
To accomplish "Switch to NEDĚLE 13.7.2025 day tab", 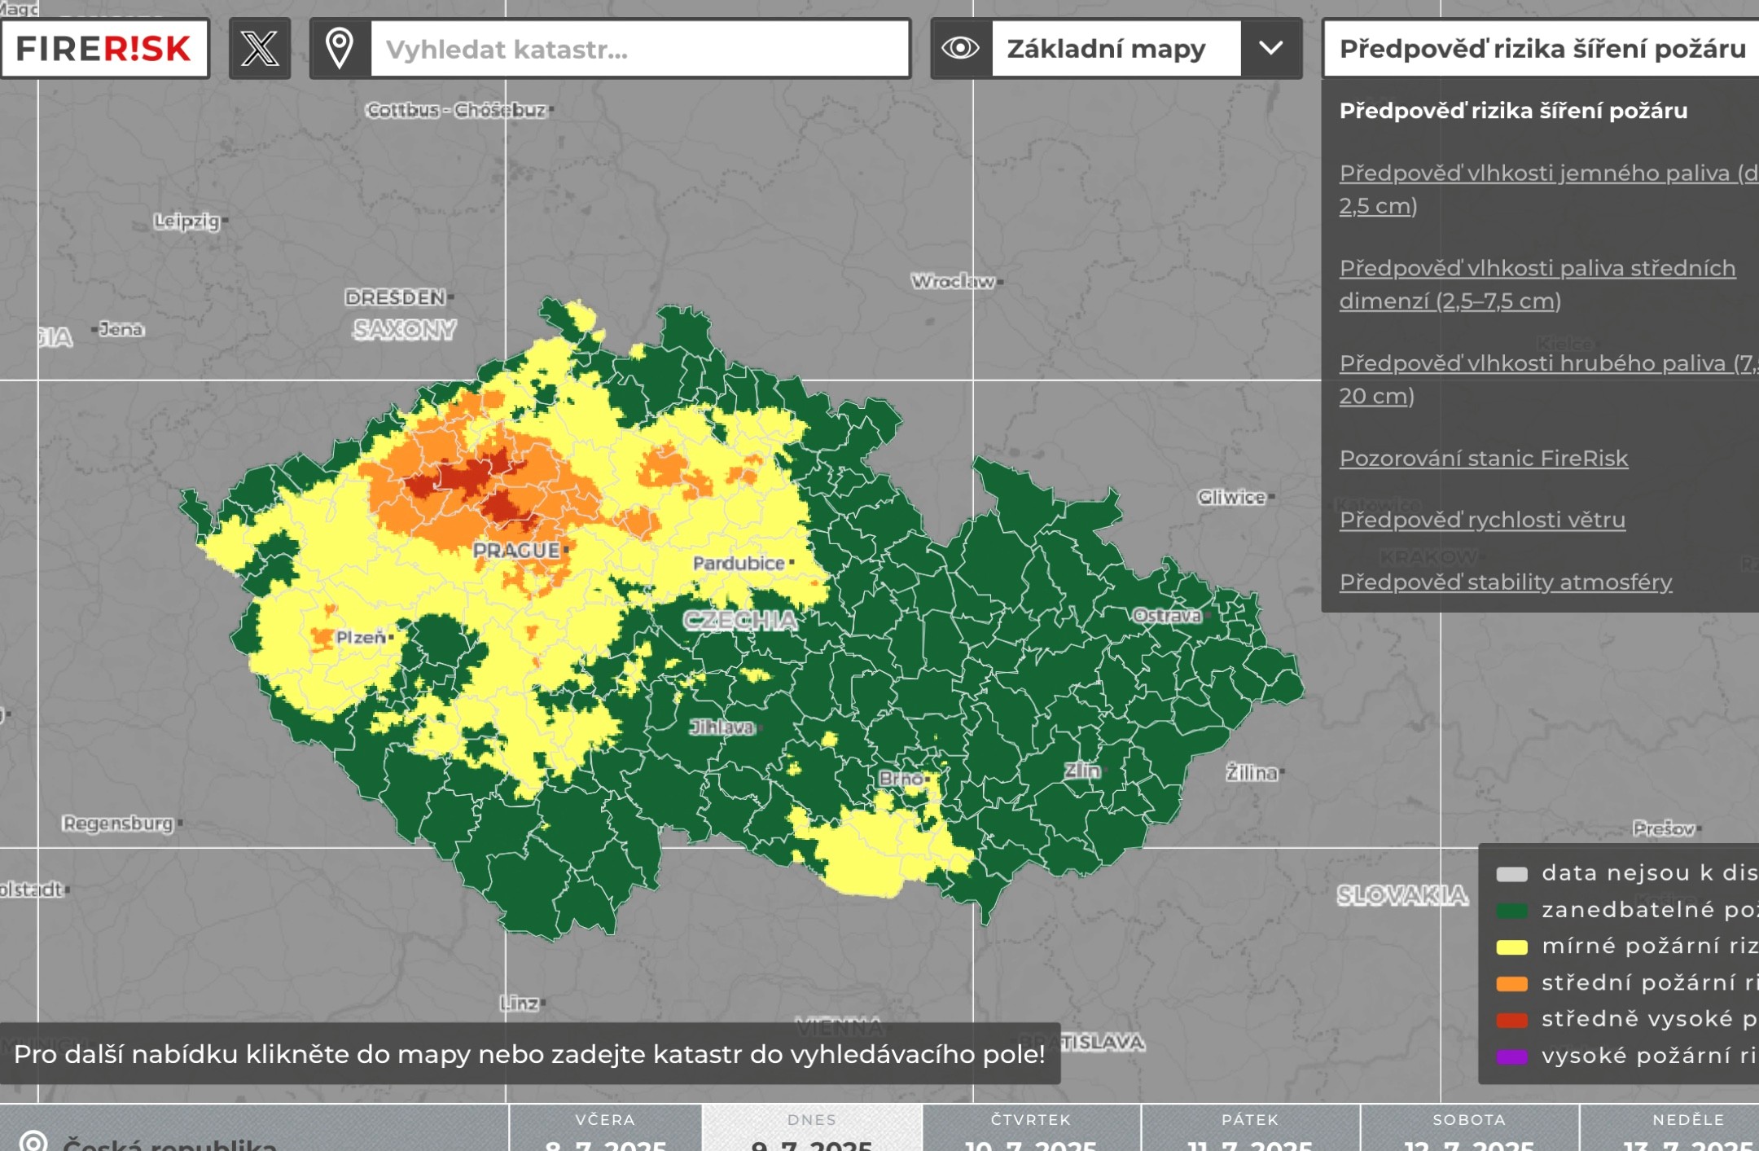I will click(x=1669, y=1128).
